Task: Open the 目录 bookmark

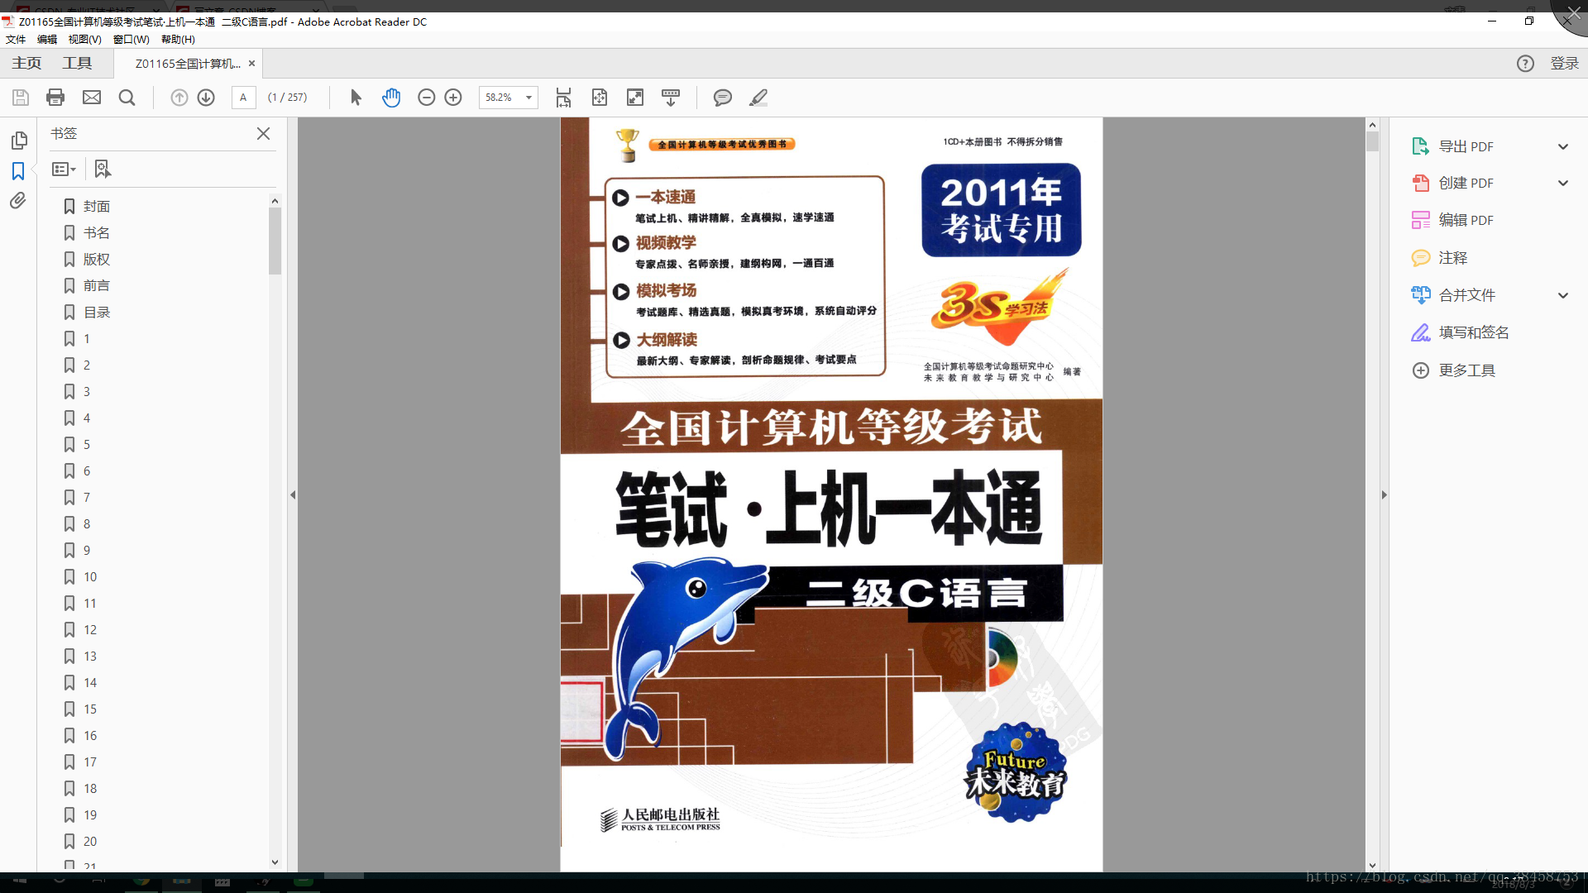Action: [97, 312]
